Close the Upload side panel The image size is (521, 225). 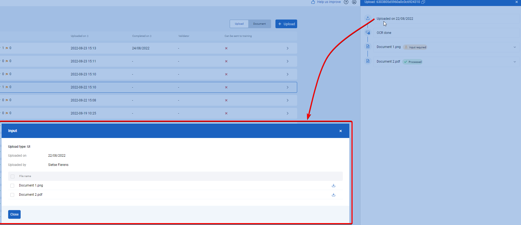click(516, 2)
